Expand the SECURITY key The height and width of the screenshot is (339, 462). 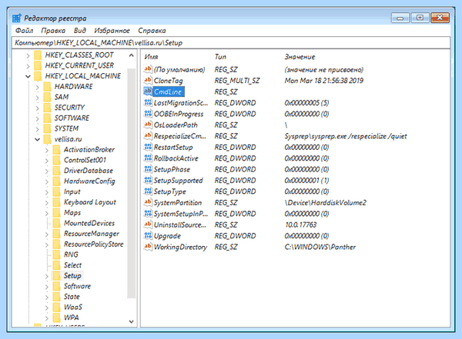(38, 108)
